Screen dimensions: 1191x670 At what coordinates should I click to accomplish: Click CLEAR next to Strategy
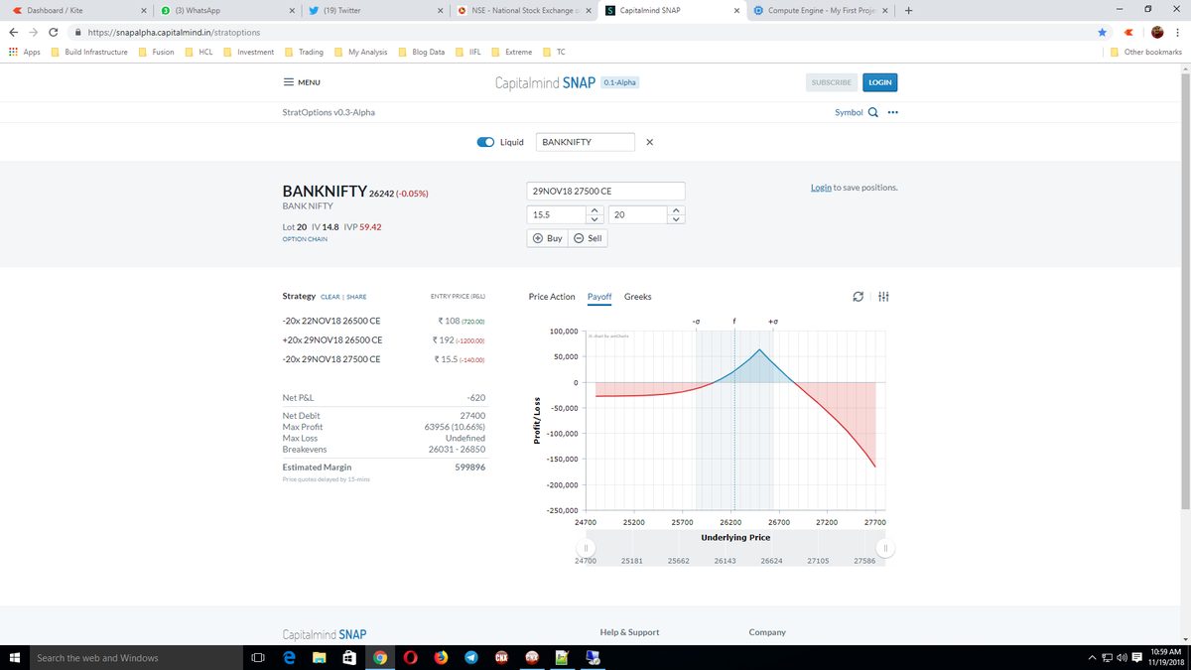(331, 297)
